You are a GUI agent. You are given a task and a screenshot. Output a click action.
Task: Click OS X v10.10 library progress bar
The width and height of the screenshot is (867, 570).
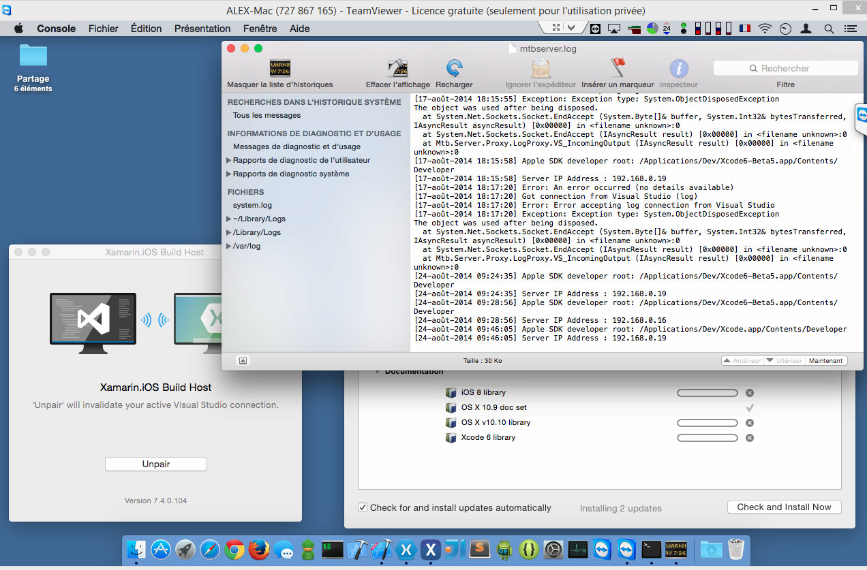click(708, 423)
